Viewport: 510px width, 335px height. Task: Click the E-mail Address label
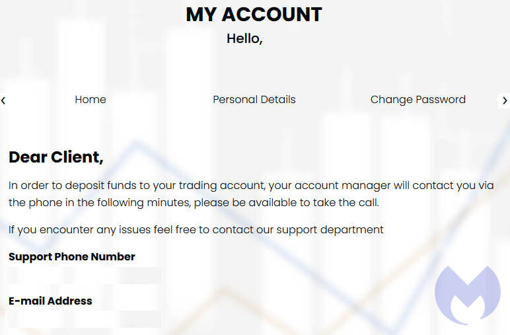(x=50, y=301)
